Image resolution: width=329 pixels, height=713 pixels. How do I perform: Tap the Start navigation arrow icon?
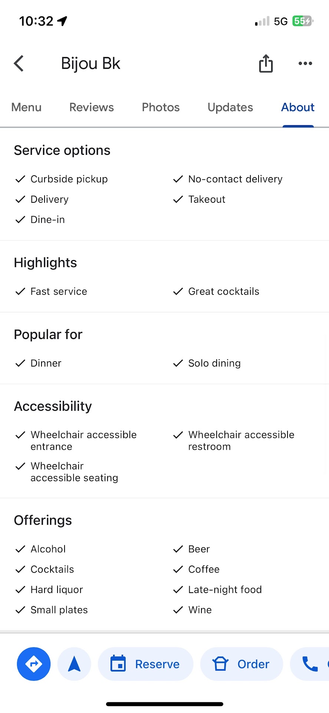[74, 664]
